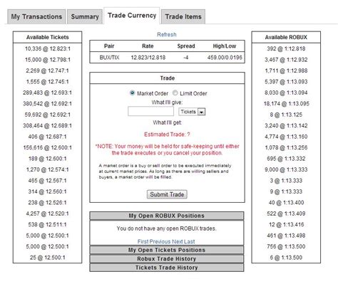Click ROBUX offer 756 @ 1:13.500
Viewport: 338px width, 284px height.
click(x=286, y=246)
